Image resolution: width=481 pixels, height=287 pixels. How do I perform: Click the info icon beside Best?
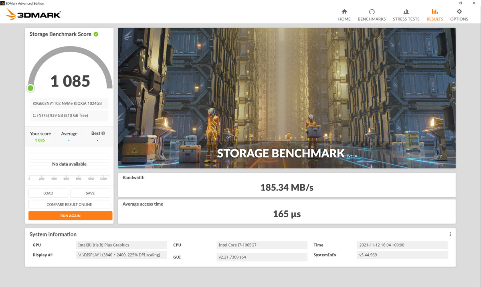tap(103, 133)
